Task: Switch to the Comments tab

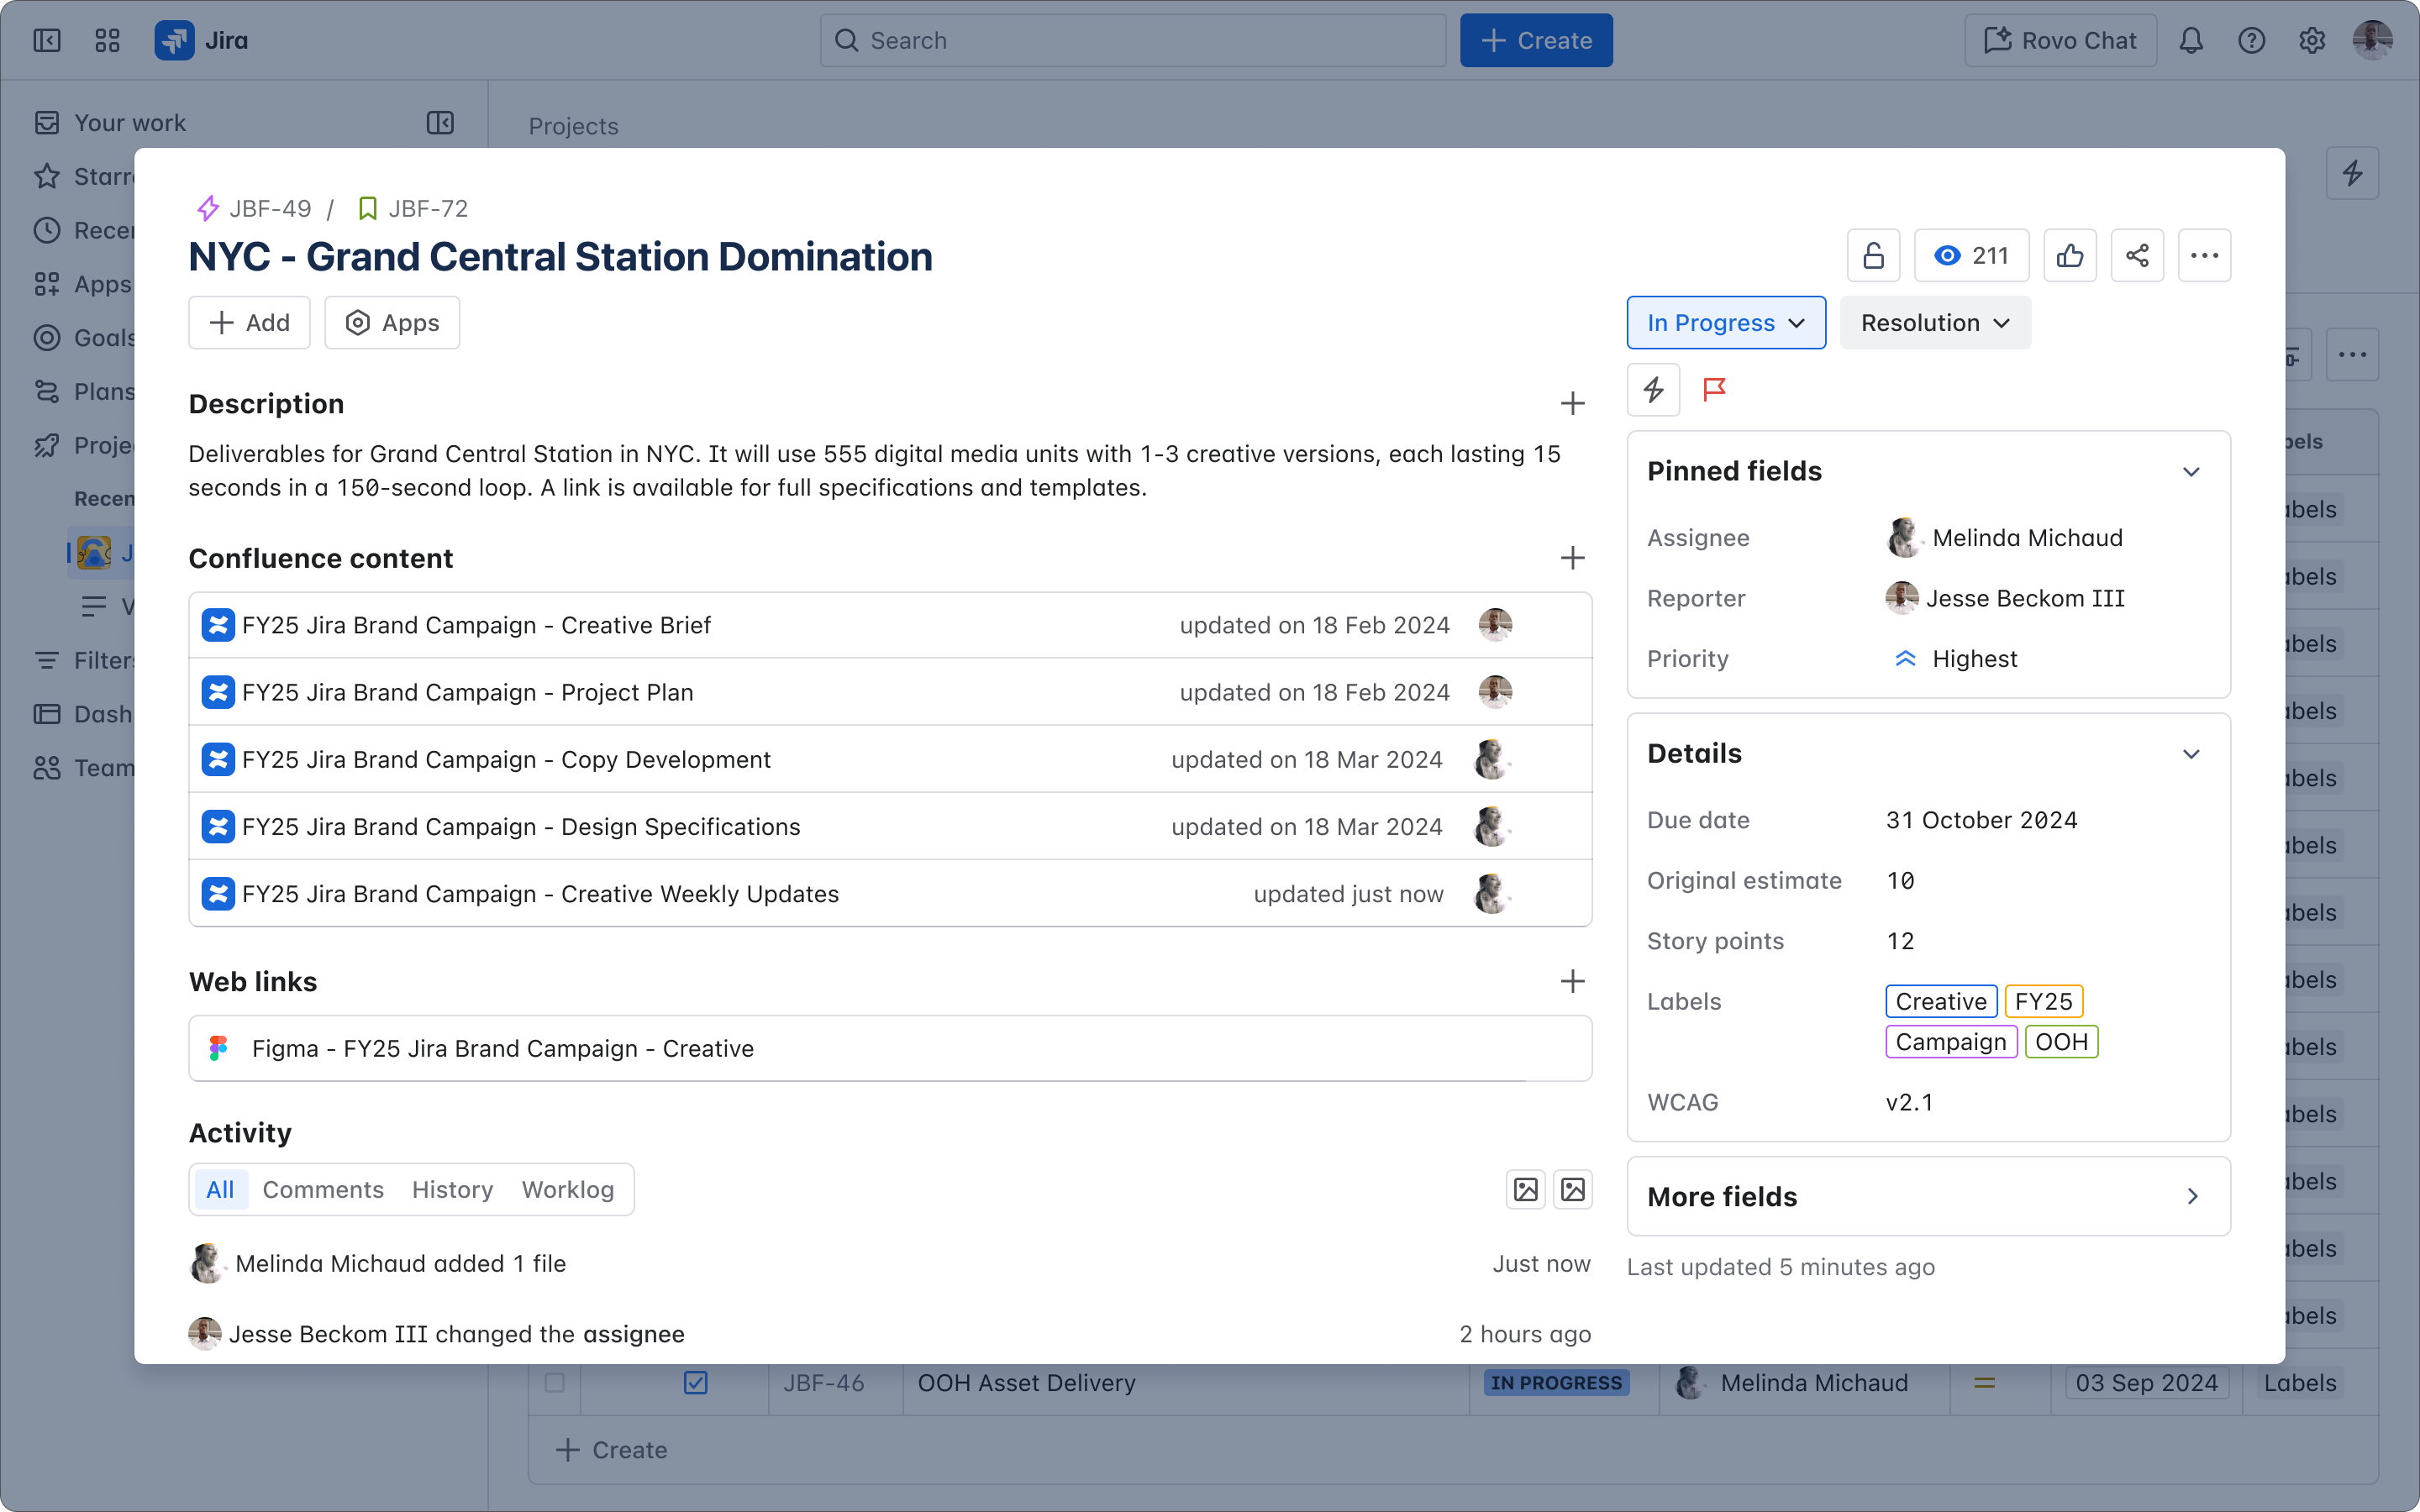Action: 322,1189
